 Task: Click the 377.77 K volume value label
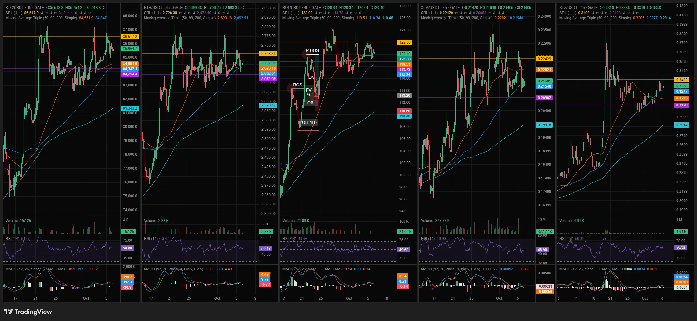[544, 232]
